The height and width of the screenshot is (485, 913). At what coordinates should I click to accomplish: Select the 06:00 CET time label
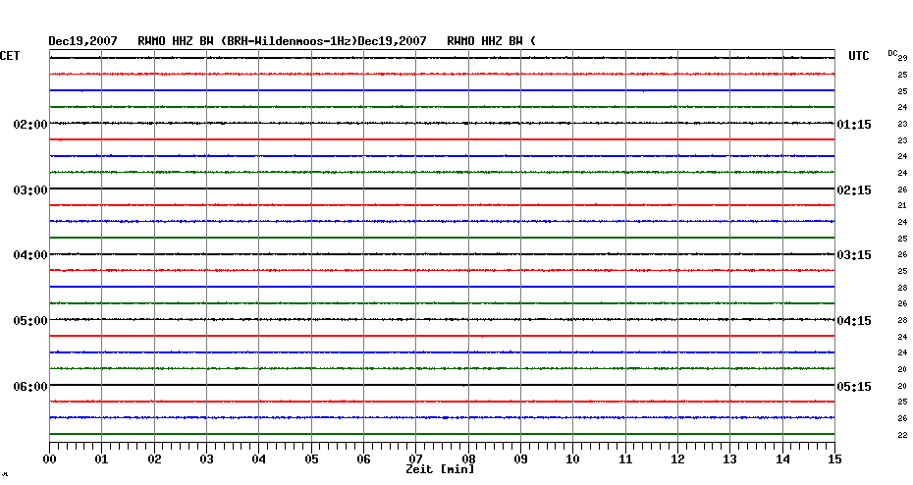coord(30,387)
